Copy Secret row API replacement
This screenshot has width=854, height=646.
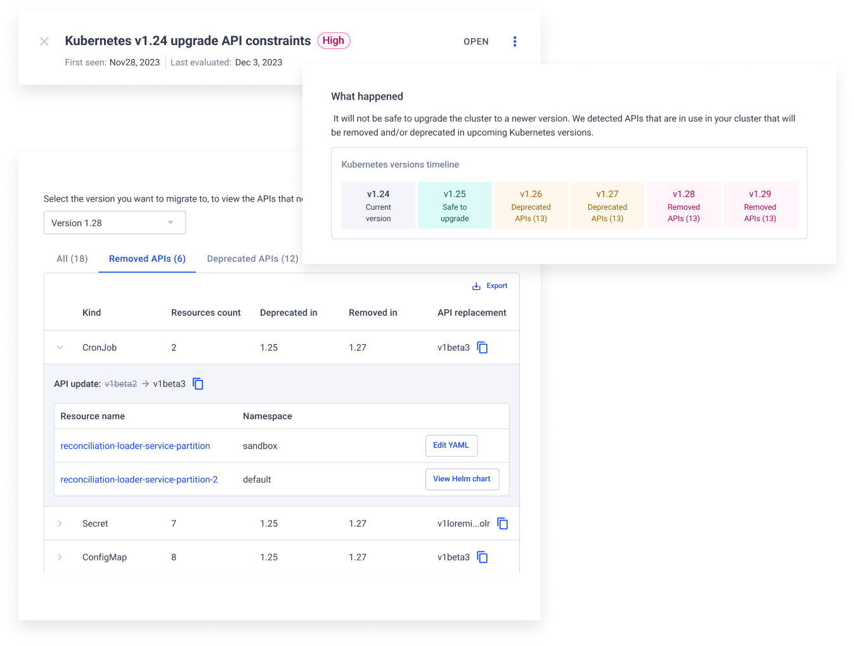(503, 524)
